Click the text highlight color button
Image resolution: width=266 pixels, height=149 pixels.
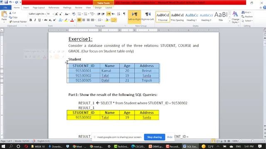pos(66,20)
